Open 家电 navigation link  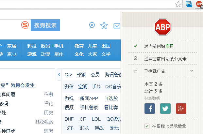[12, 54]
